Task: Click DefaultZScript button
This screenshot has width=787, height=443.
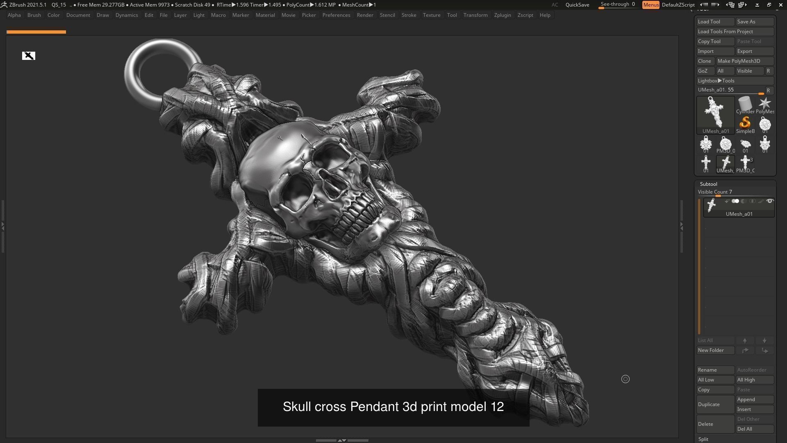Action: (x=678, y=5)
